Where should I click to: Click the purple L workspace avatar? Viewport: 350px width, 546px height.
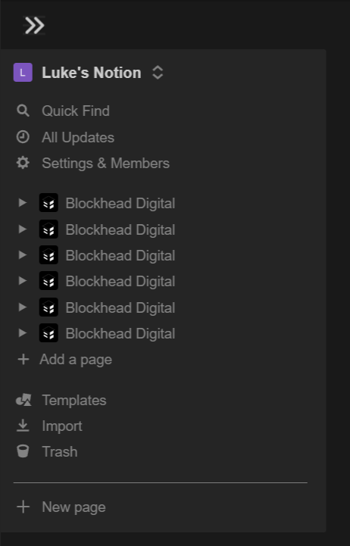(23, 73)
